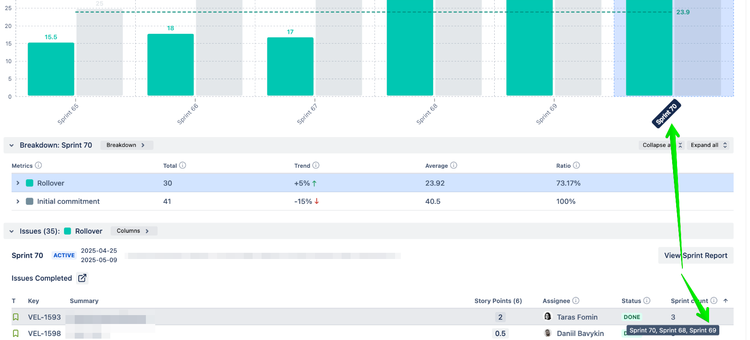Click the sort arrow on Sprint count column
The height and width of the screenshot is (340, 750).
point(726,301)
